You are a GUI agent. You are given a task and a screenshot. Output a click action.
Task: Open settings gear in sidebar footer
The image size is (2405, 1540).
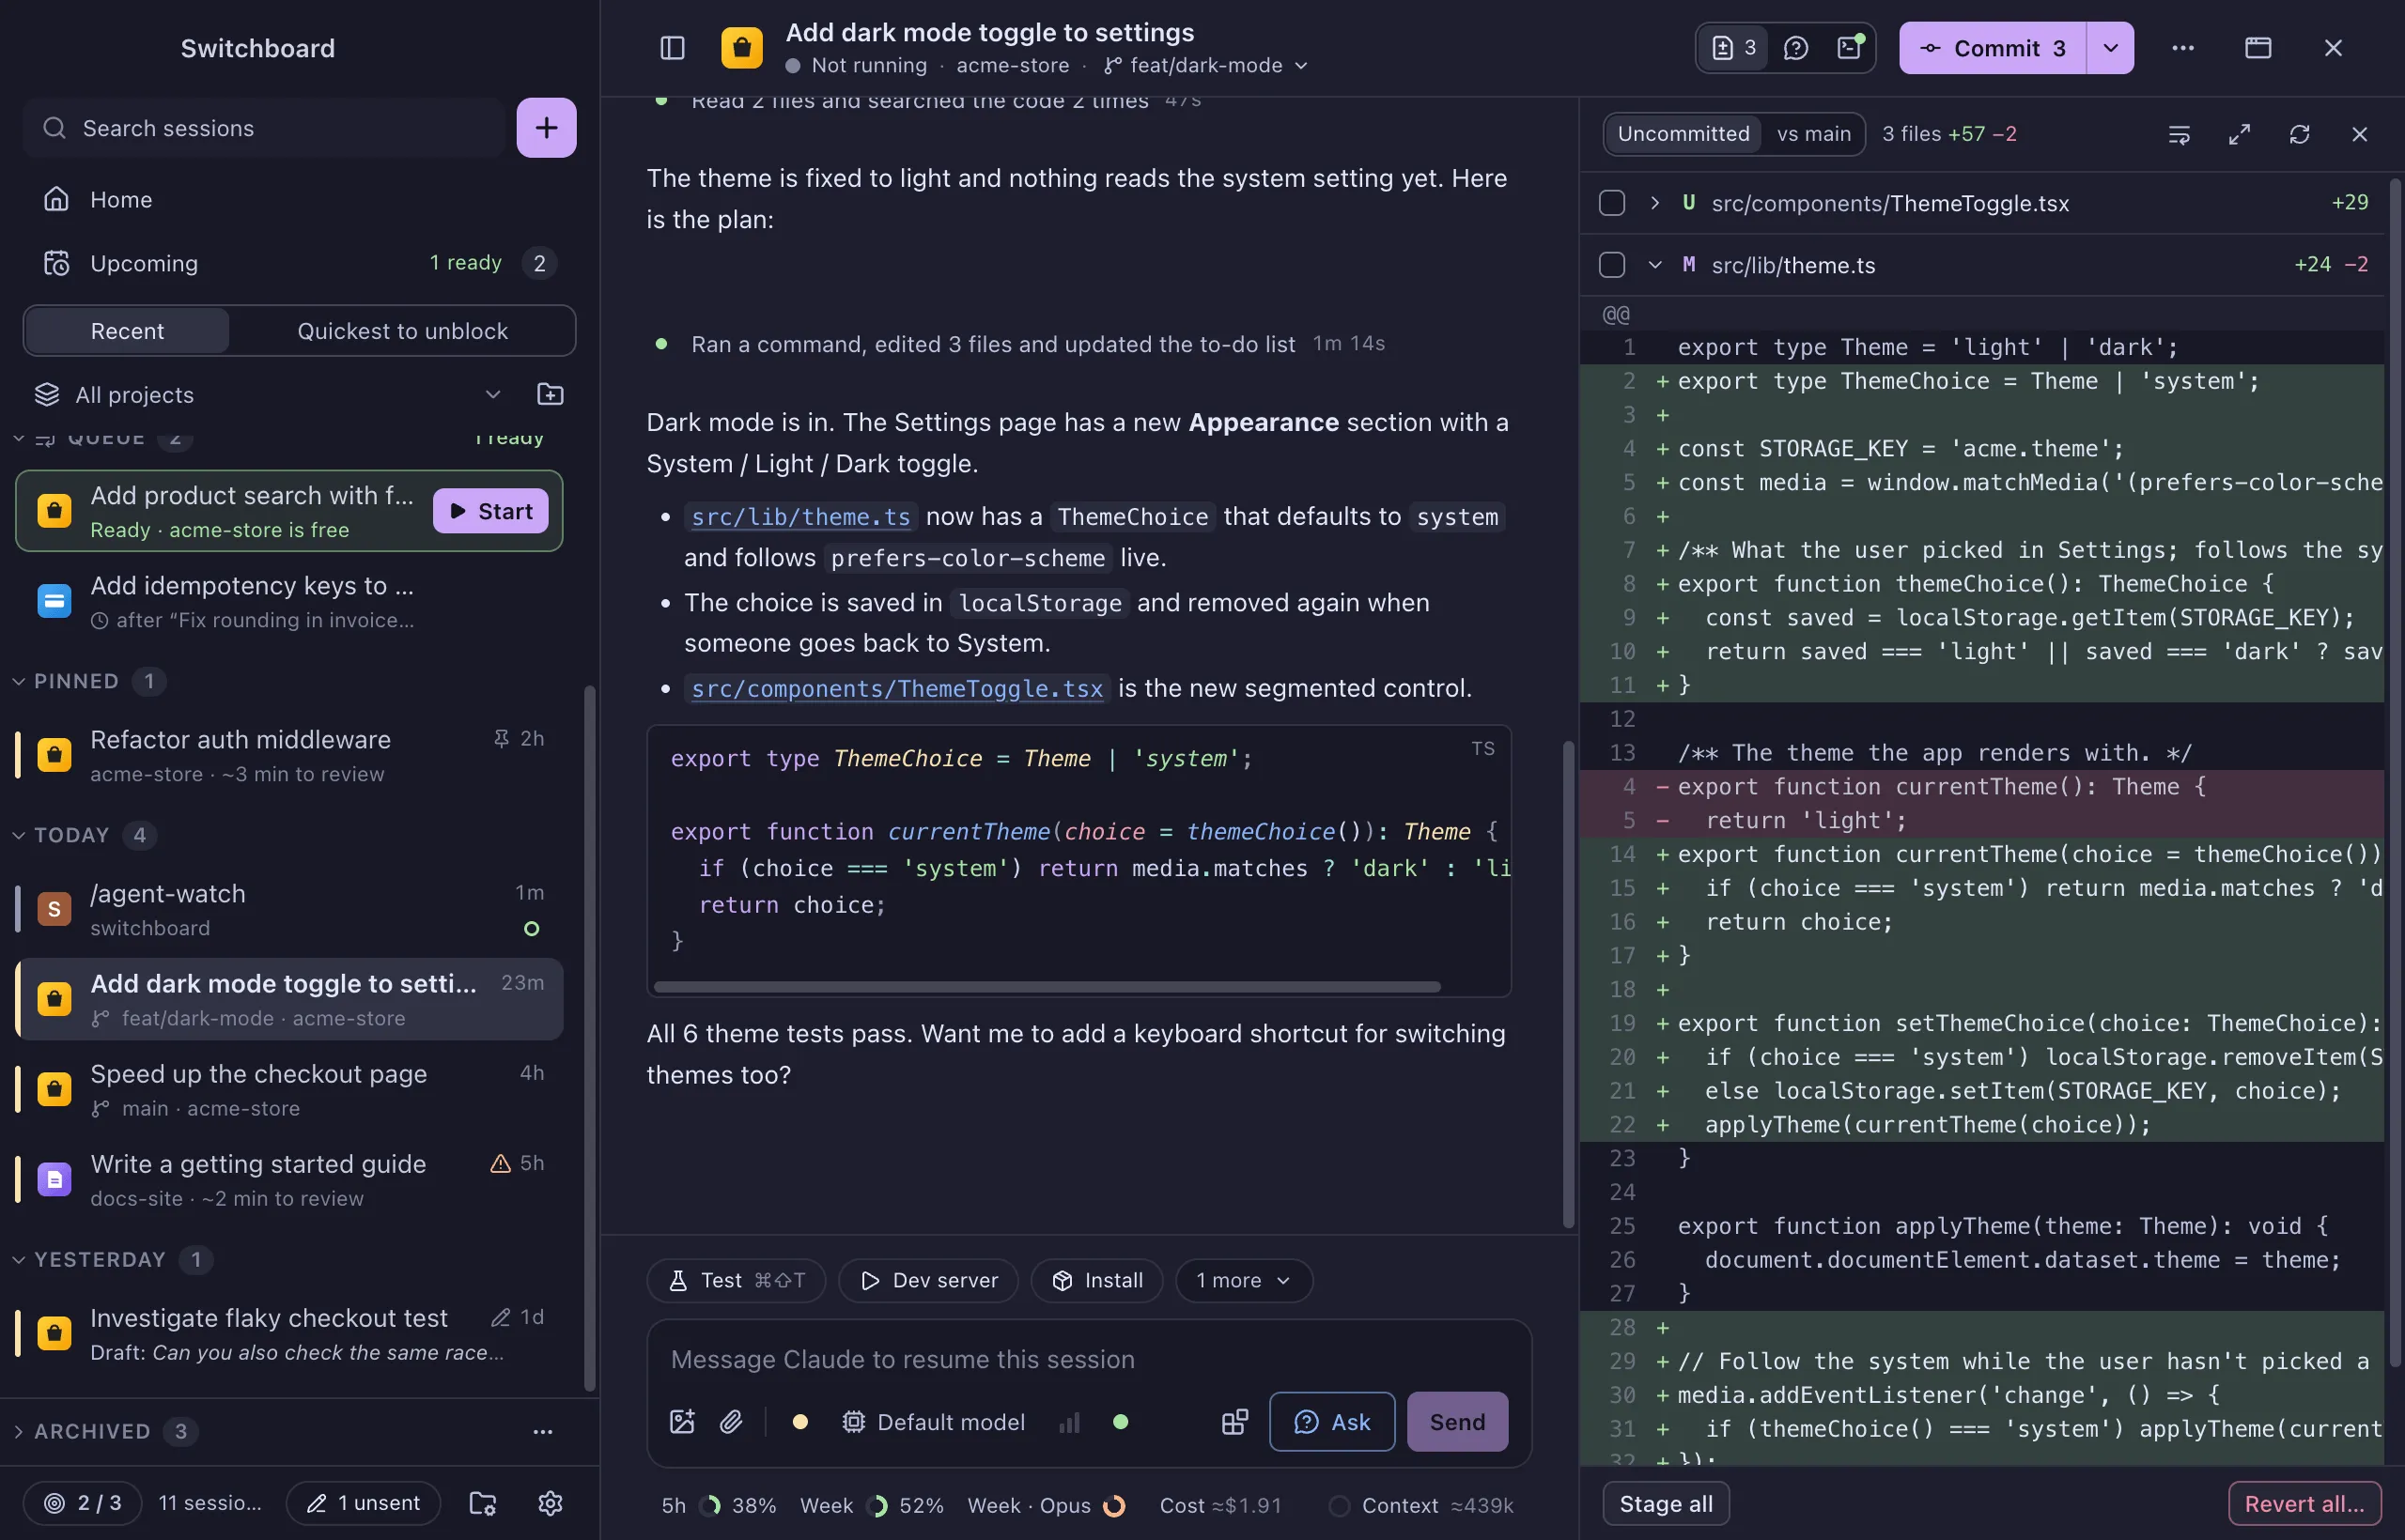(x=551, y=1503)
